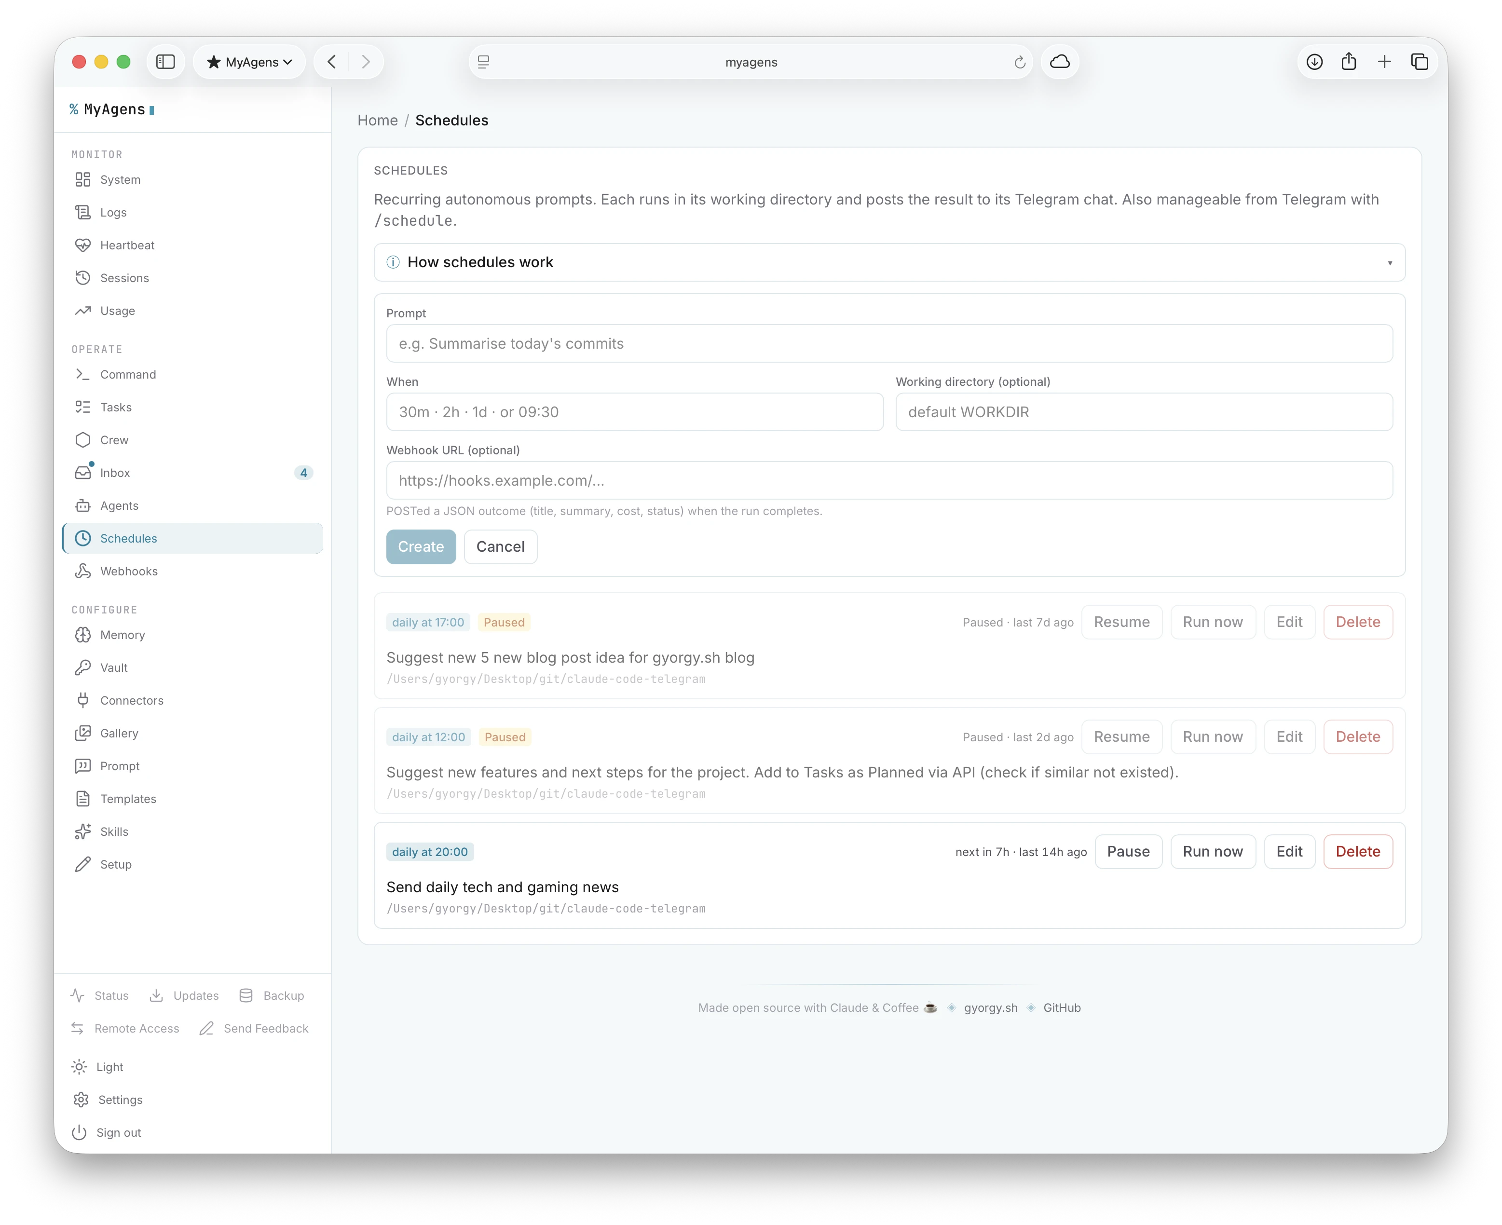
Task: Run the daily at 12:00 schedule now
Action: tap(1213, 737)
